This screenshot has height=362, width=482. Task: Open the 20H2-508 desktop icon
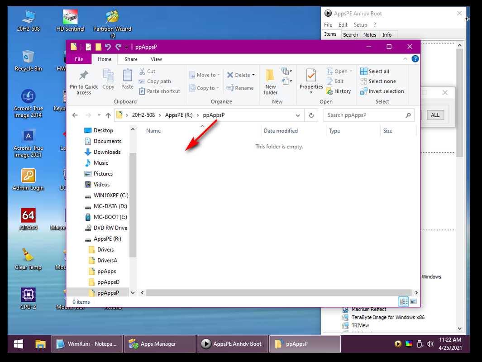(x=28, y=21)
